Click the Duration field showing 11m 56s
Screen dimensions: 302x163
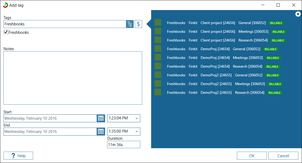click(124, 145)
